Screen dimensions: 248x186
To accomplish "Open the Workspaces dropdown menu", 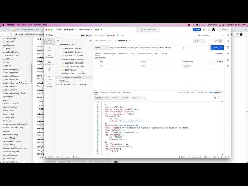I will 70,29.
